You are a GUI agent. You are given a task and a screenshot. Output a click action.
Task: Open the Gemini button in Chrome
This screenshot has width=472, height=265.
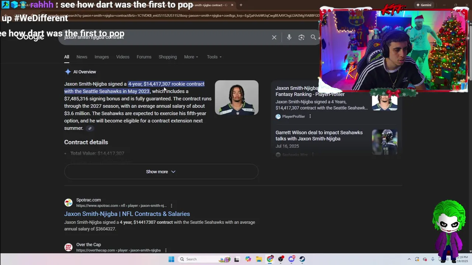(423, 5)
